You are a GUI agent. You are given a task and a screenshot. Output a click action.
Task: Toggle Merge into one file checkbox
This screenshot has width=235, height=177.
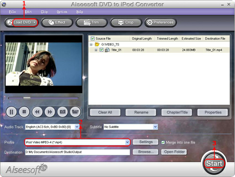click(x=163, y=142)
